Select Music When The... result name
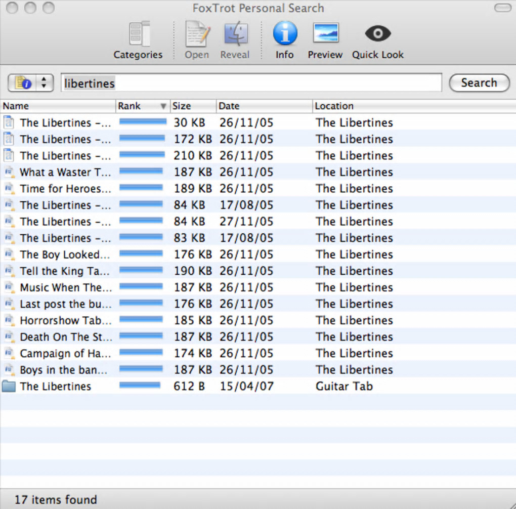516x509 pixels. (x=66, y=287)
